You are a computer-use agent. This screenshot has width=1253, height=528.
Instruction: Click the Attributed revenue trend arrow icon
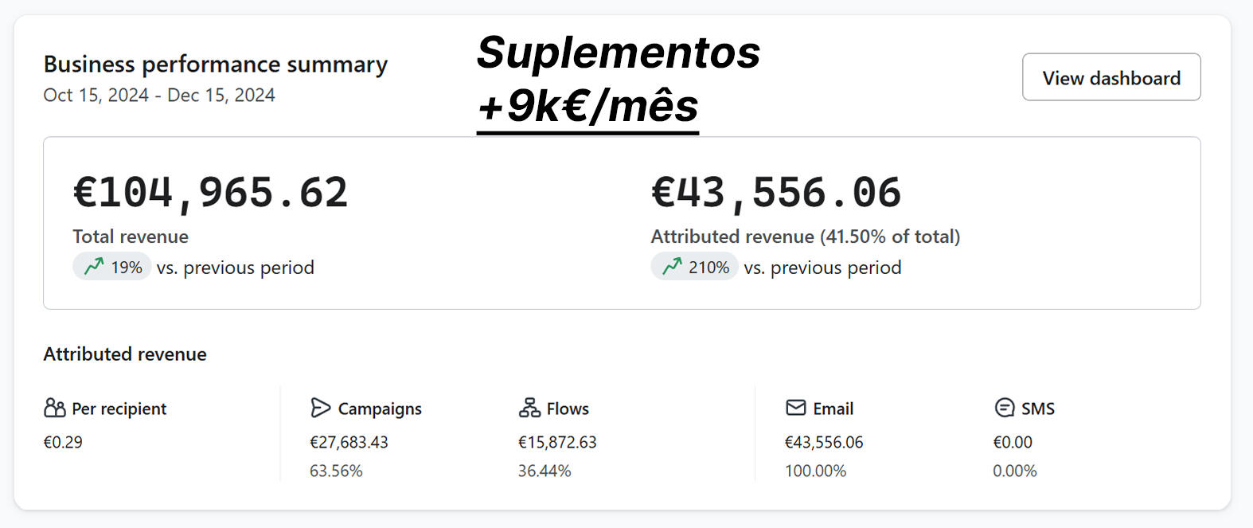pyautogui.click(x=672, y=266)
